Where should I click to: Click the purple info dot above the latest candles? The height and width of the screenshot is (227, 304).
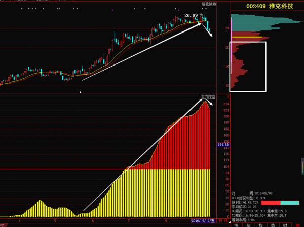pos(178,10)
